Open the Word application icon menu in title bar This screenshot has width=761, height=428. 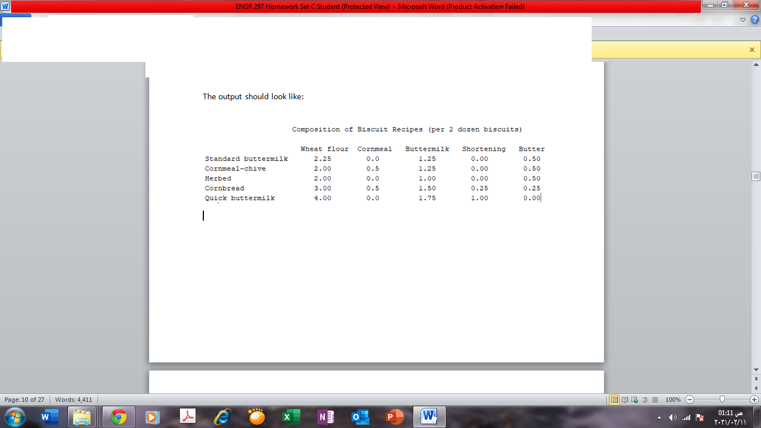click(6, 7)
